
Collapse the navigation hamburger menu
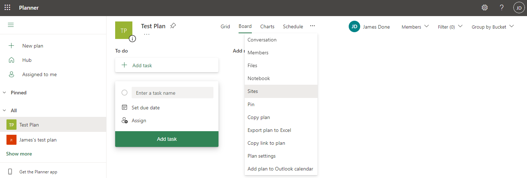click(11, 25)
